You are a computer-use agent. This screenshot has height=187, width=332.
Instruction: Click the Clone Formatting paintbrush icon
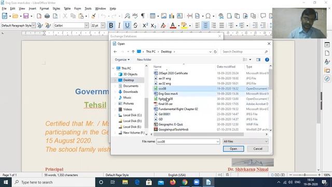pyautogui.click(x=93, y=16)
